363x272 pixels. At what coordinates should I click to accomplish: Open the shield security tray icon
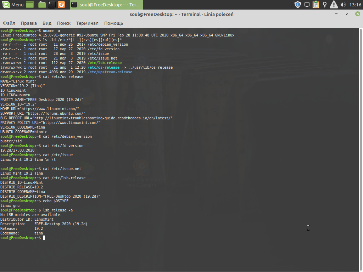click(297, 5)
